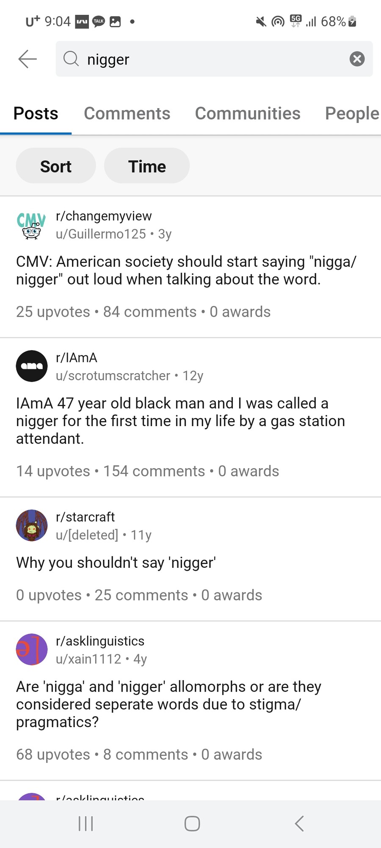Switch to the People tab
The height and width of the screenshot is (848, 381).
pyautogui.click(x=352, y=114)
